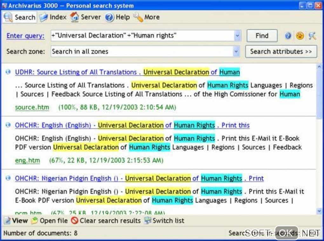Click the browser icon beside UDHR result
The width and height of the screenshot is (324, 241).
coord(8,72)
